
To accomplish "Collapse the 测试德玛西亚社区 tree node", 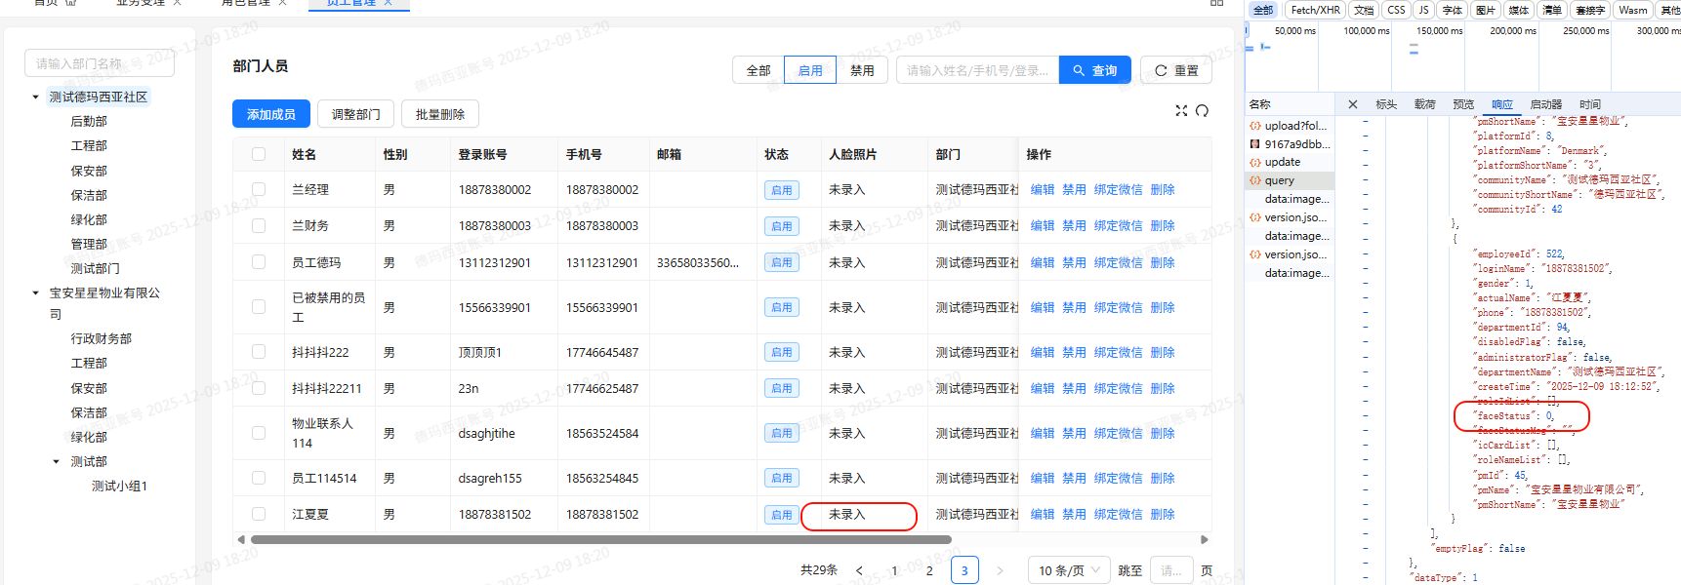I will (36, 97).
